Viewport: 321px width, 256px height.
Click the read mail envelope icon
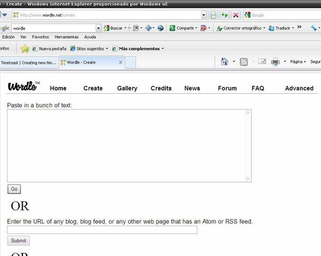[262, 61]
